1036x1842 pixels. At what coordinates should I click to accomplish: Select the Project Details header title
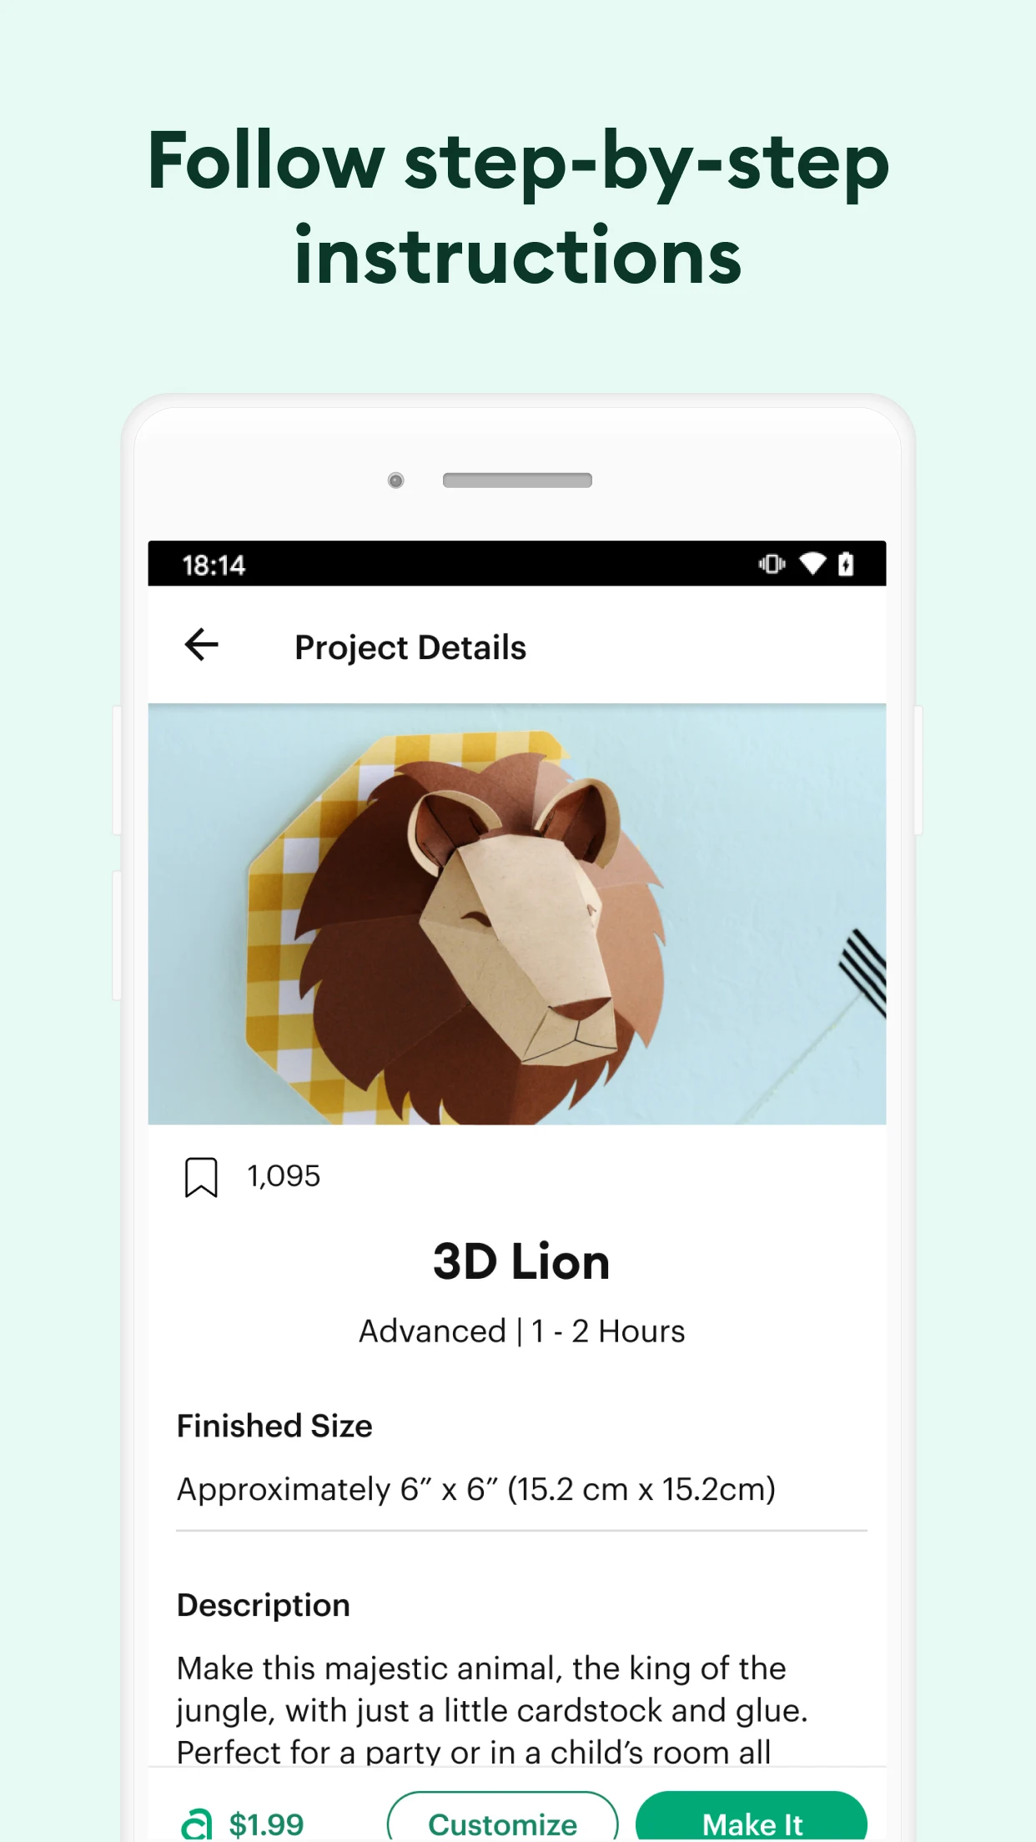410,648
